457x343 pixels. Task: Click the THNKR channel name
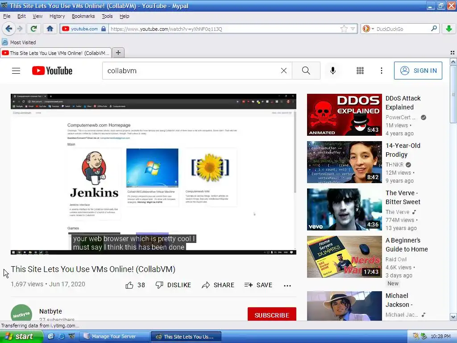[x=395, y=164]
